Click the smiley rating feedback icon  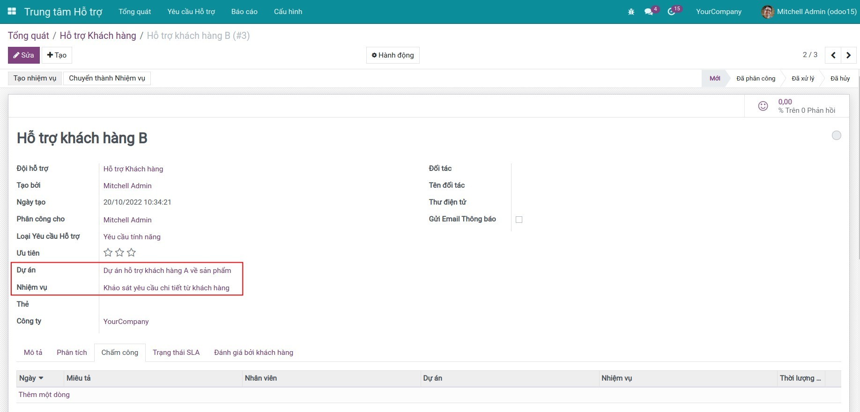click(x=763, y=106)
